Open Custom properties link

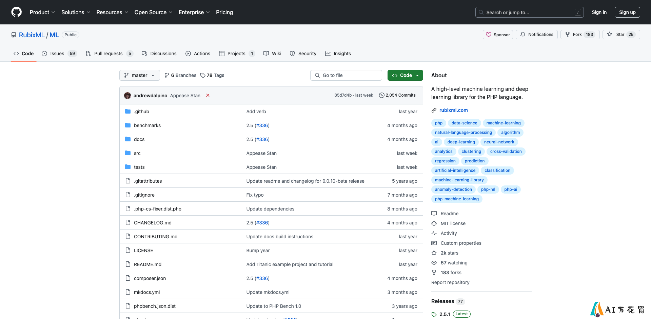(x=456, y=243)
